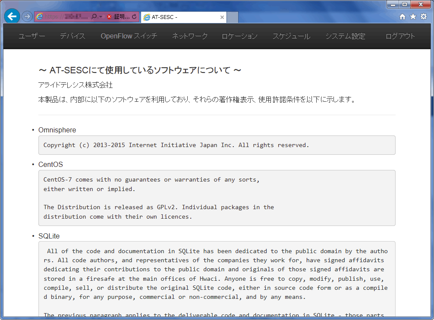The width and height of the screenshot is (434, 320).
Task: Open the ユーザー menu
Action: (32, 36)
